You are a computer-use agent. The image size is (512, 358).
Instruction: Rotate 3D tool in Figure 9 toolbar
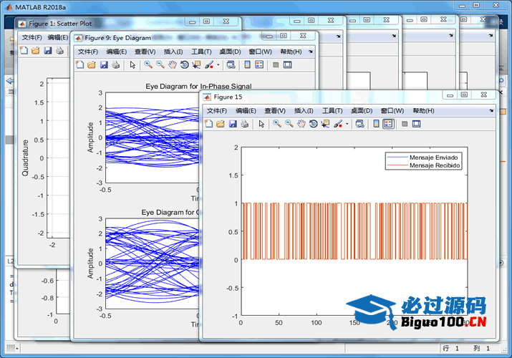point(184,65)
